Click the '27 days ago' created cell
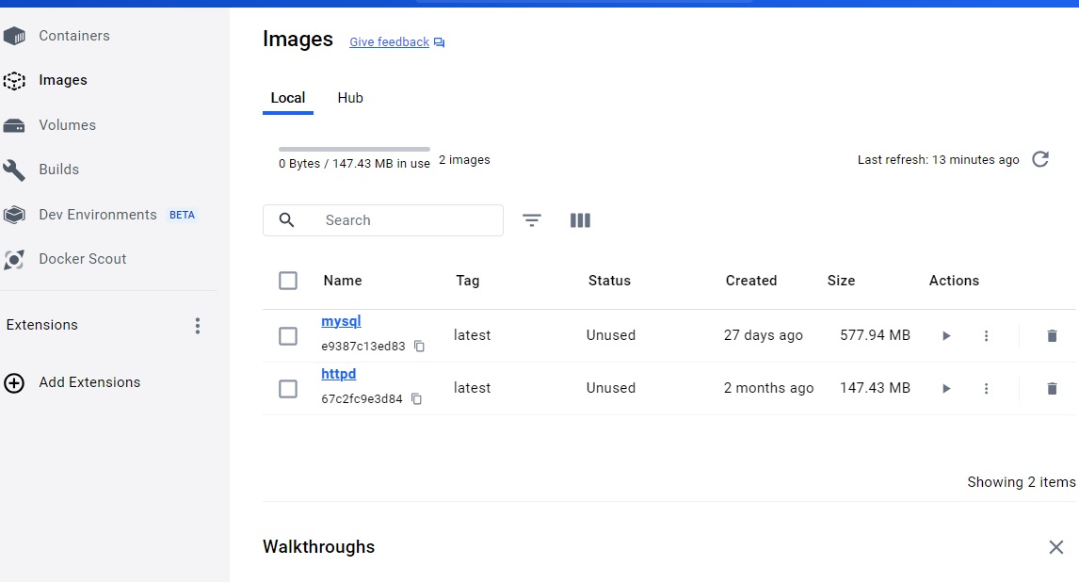 coord(764,335)
